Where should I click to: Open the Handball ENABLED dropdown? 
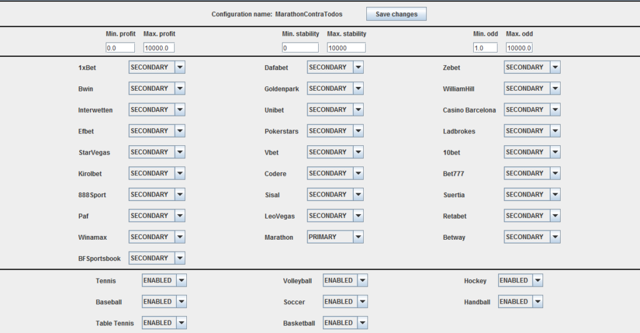tap(521, 302)
